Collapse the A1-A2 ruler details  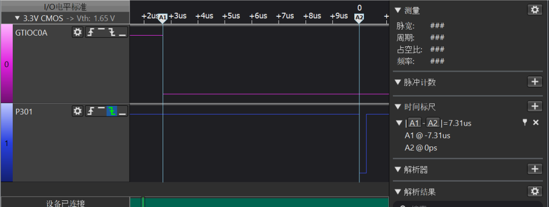399,123
